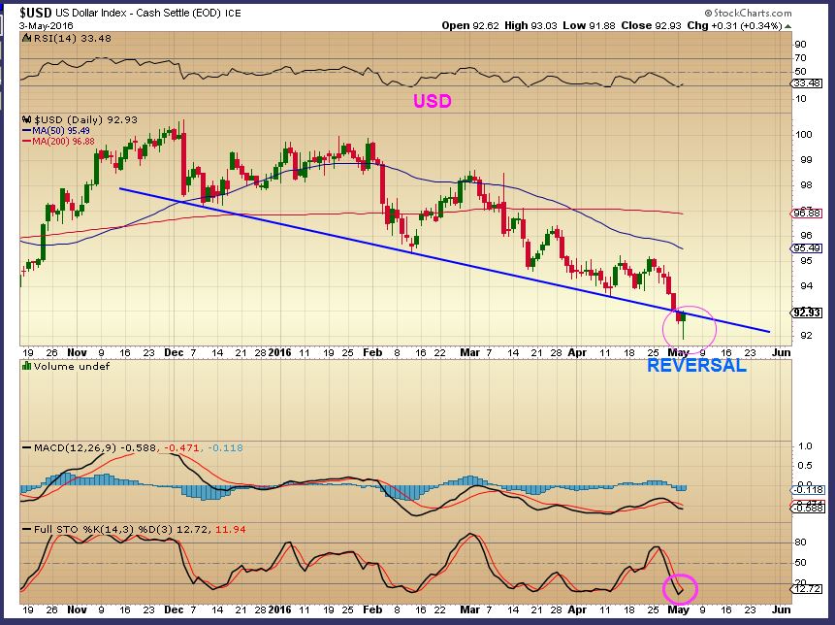Click the -0.118 MACD histogram tag on right axis

click(x=809, y=490)
